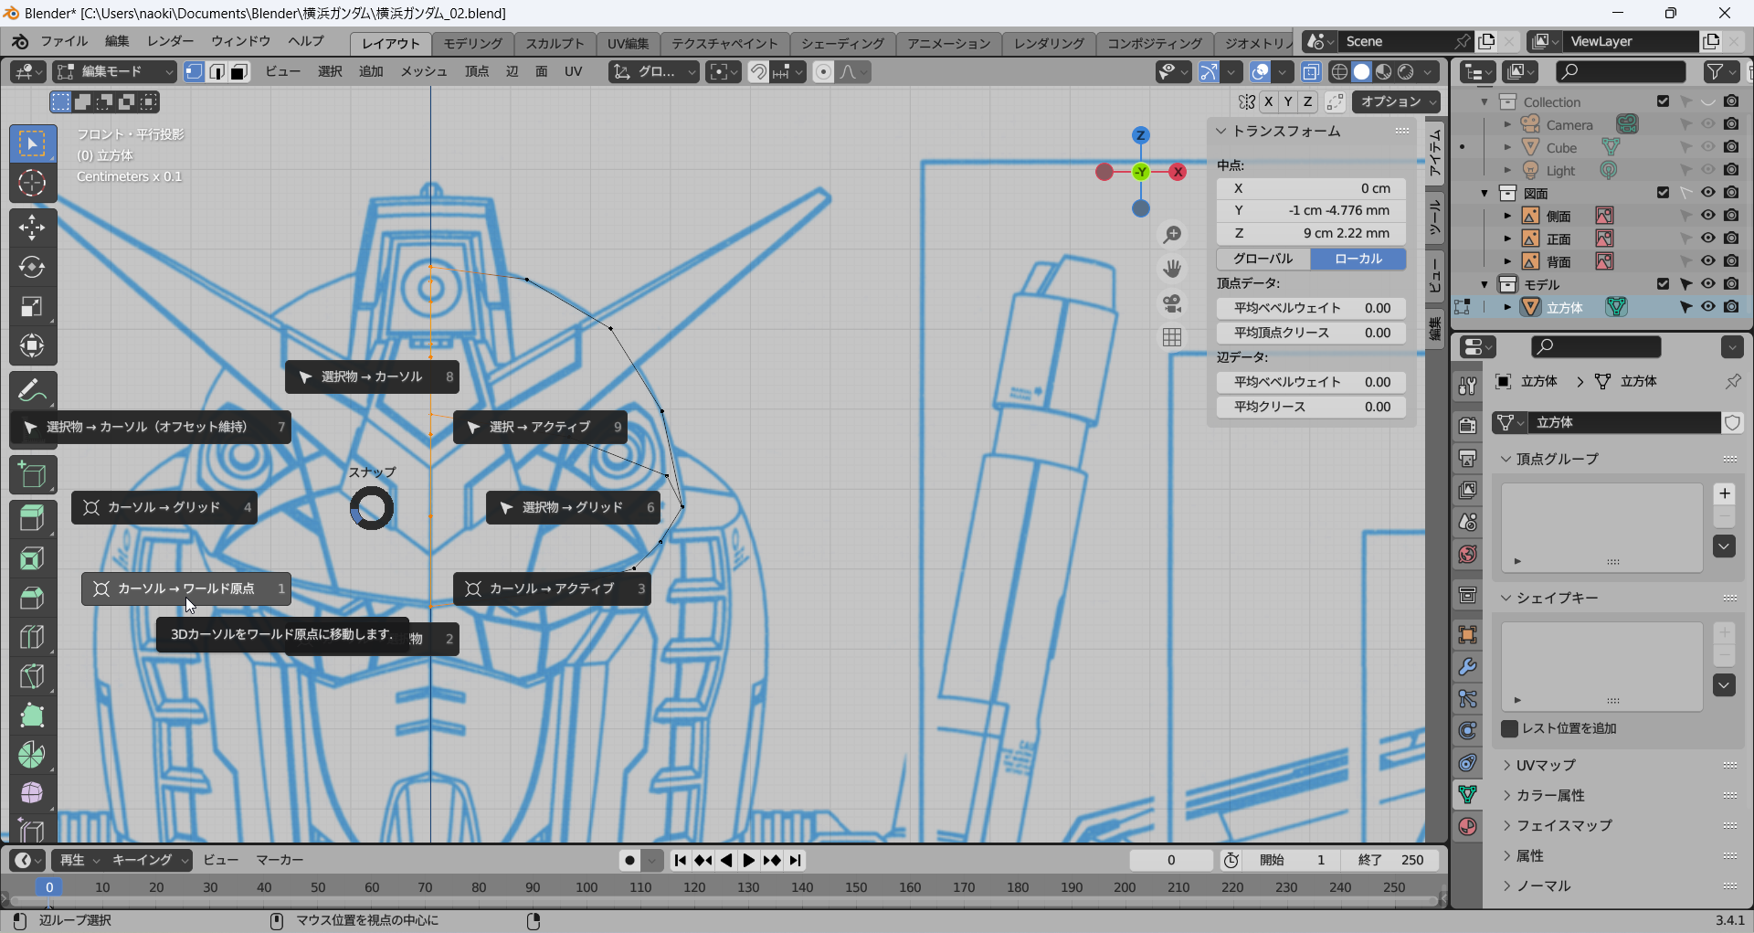Uncheck the モデル collection checkbox
This screenshot has height=933, width=1754.
coord(1663,284)
